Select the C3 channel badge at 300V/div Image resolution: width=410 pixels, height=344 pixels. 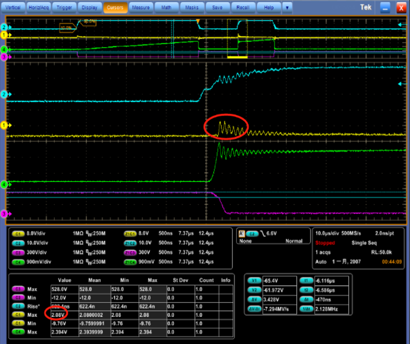click(18, 252)
